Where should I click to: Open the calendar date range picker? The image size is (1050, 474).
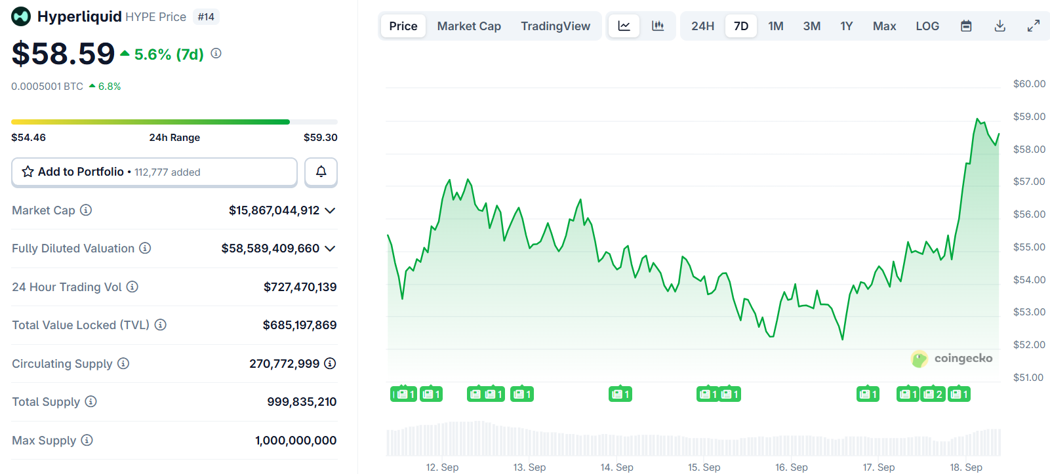pos(966,26)
